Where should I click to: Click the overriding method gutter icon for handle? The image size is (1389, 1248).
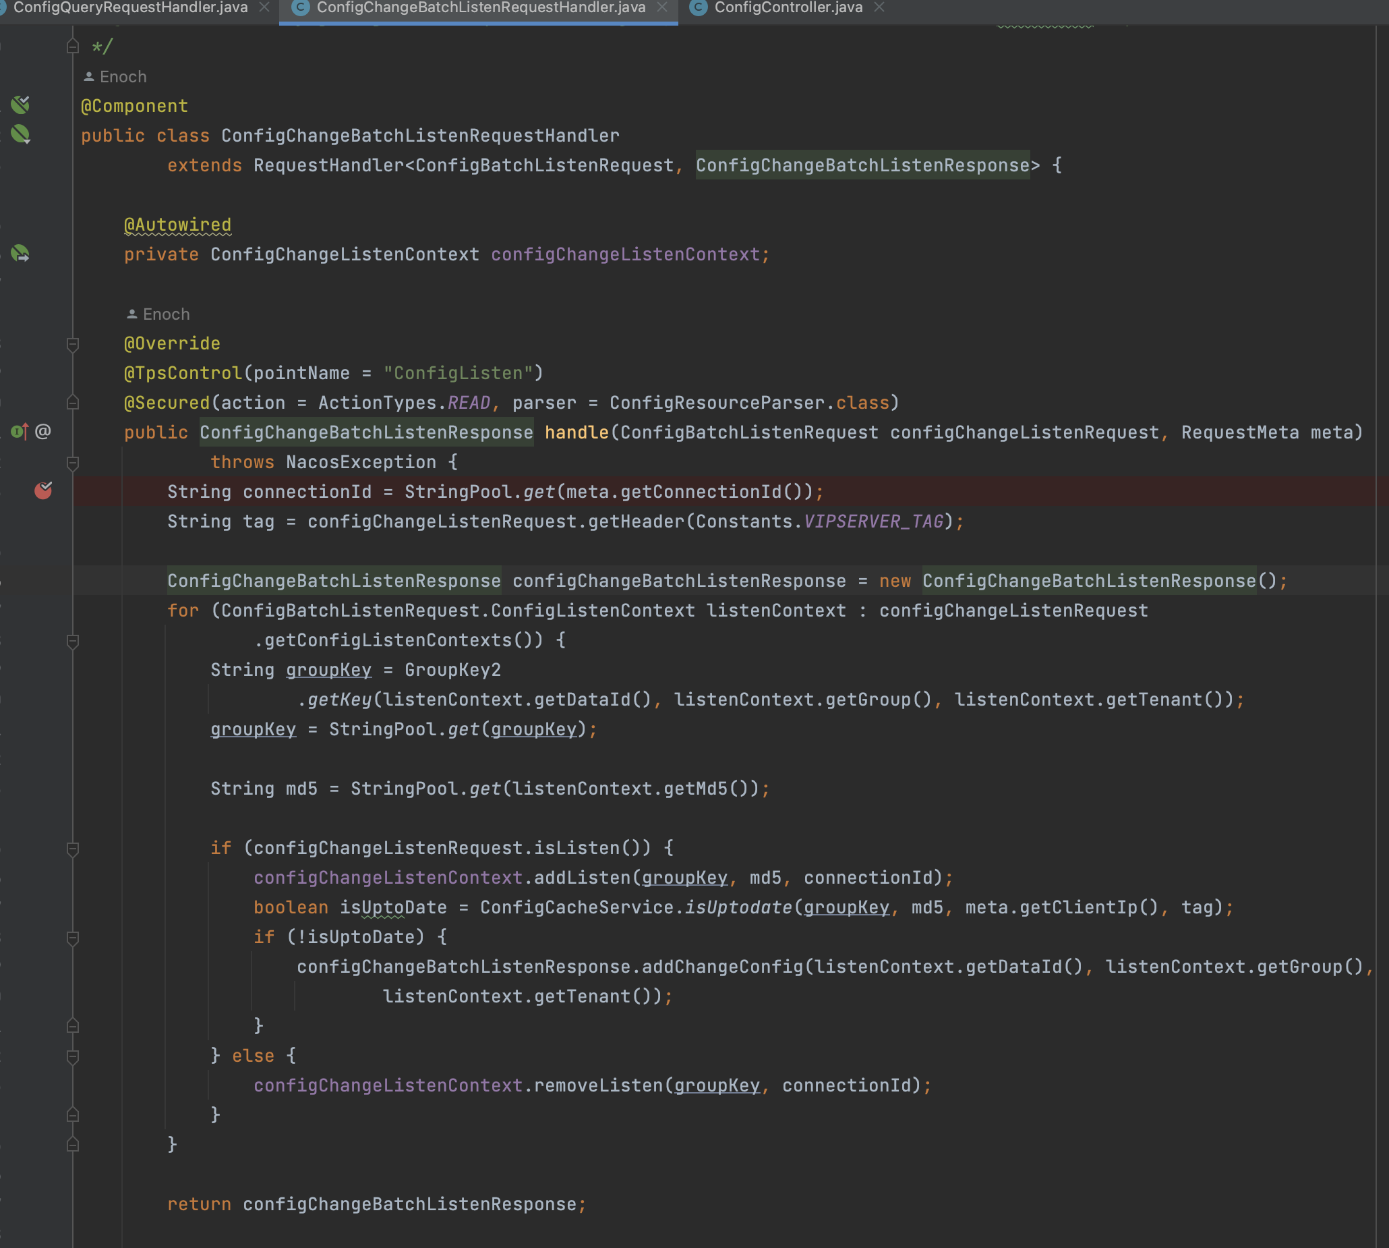20,431
